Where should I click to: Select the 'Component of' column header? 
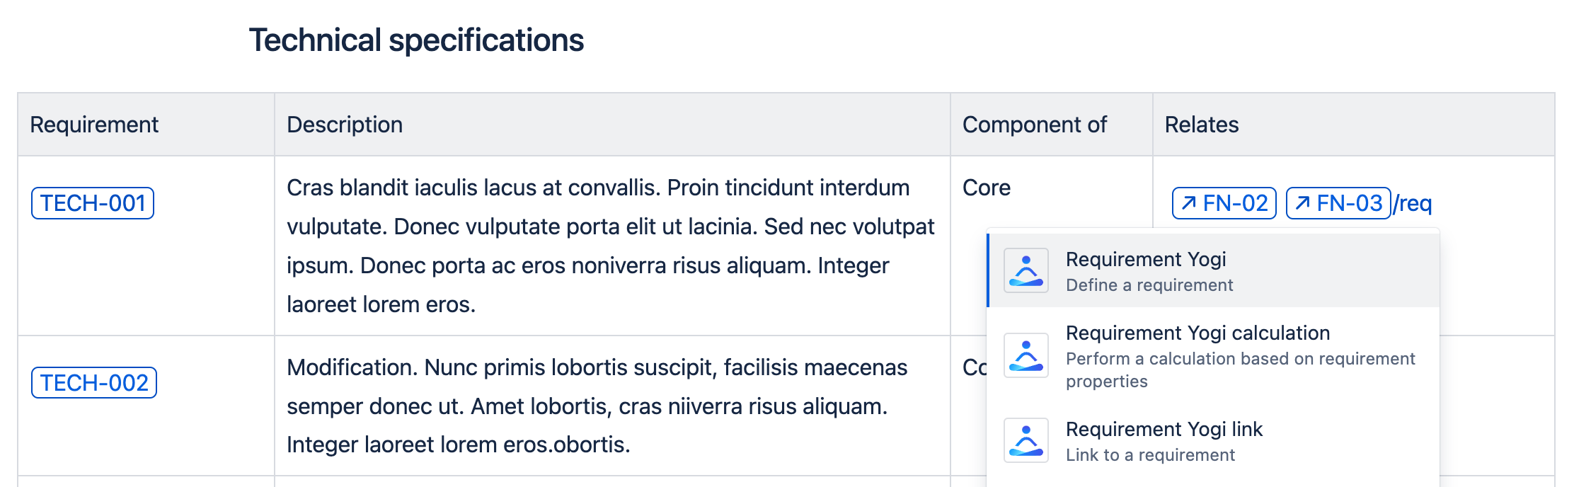click(x=1034, y=125)
